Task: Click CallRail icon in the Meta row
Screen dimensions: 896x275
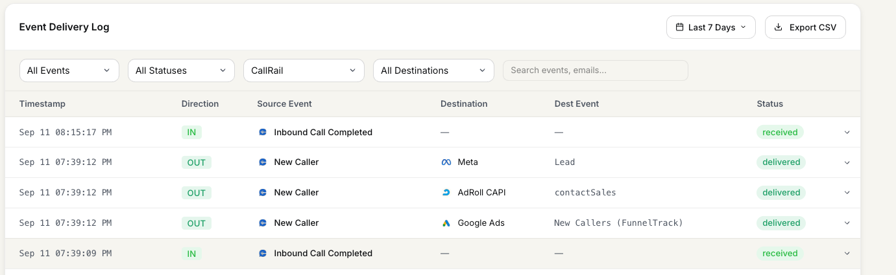Action: [x=263, y=162]
